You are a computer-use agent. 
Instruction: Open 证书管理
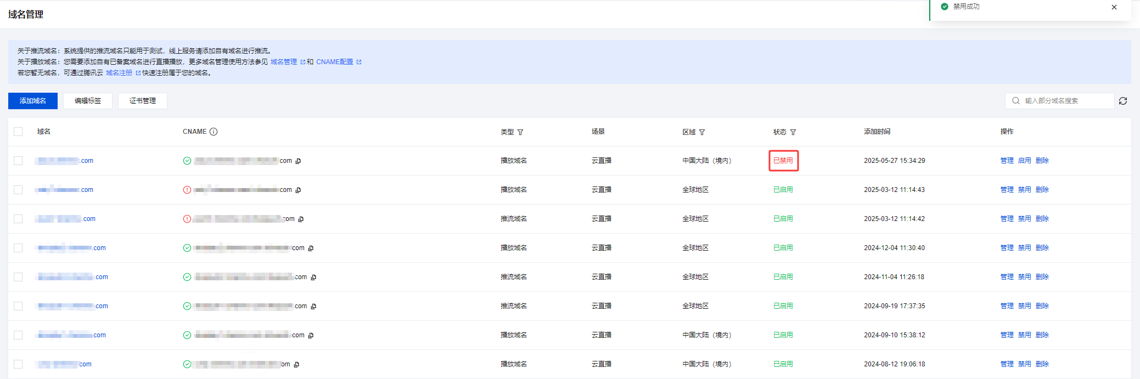point(143,101)
